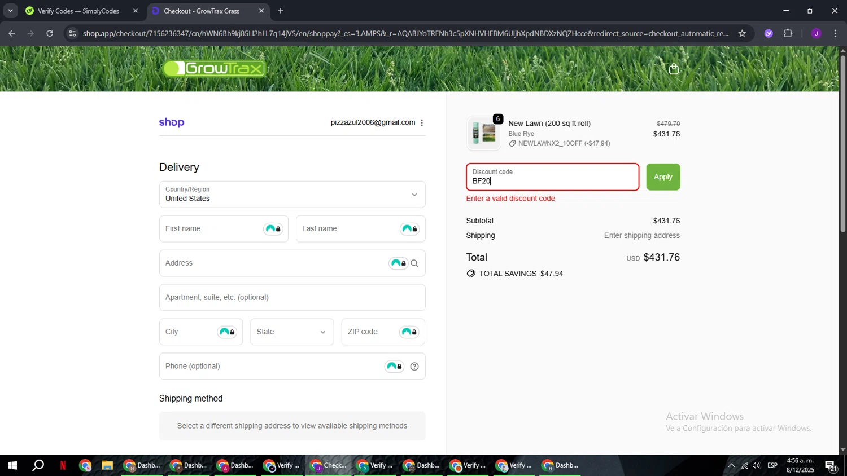
Task: Expand the Country/Region dropdown
Action: (292, 195)
